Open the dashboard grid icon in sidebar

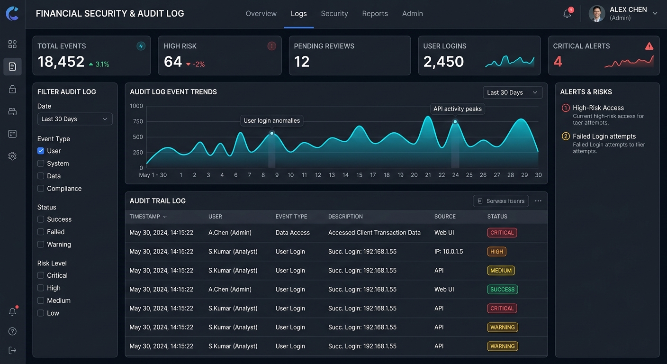point(12,44)
